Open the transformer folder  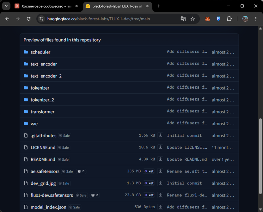click(42, 112)
